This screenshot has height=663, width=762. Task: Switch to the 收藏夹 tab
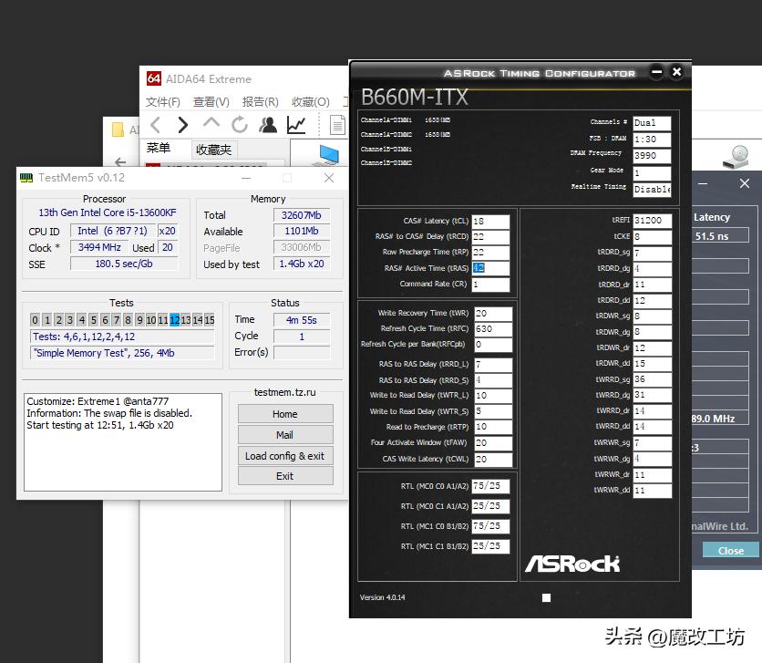(214, 150)
